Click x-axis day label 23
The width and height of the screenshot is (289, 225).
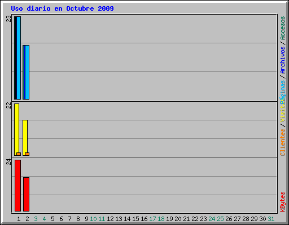tap(203, 219)
